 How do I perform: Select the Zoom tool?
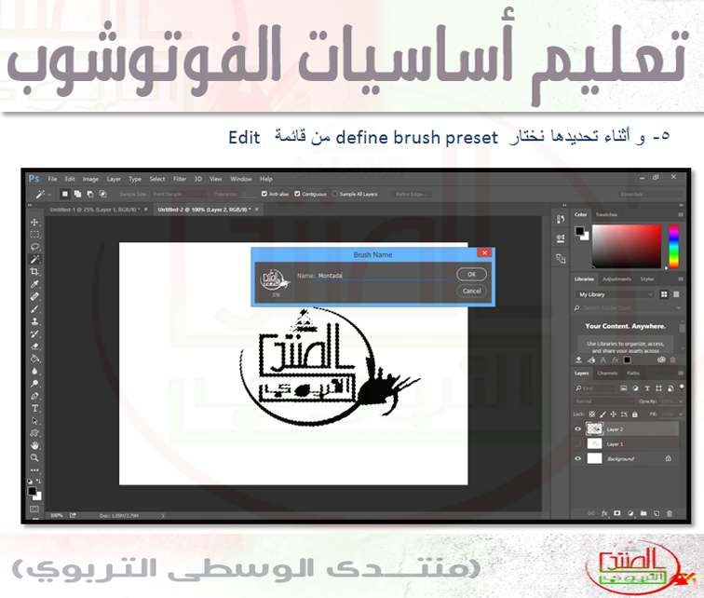[x=34, y=458]
